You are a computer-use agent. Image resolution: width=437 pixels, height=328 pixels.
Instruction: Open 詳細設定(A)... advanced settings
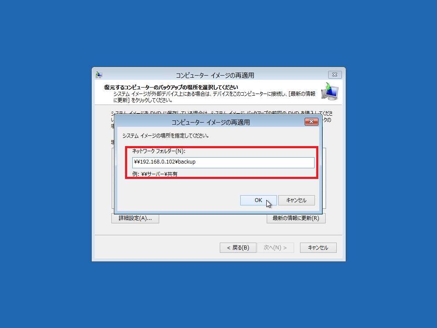135,218
